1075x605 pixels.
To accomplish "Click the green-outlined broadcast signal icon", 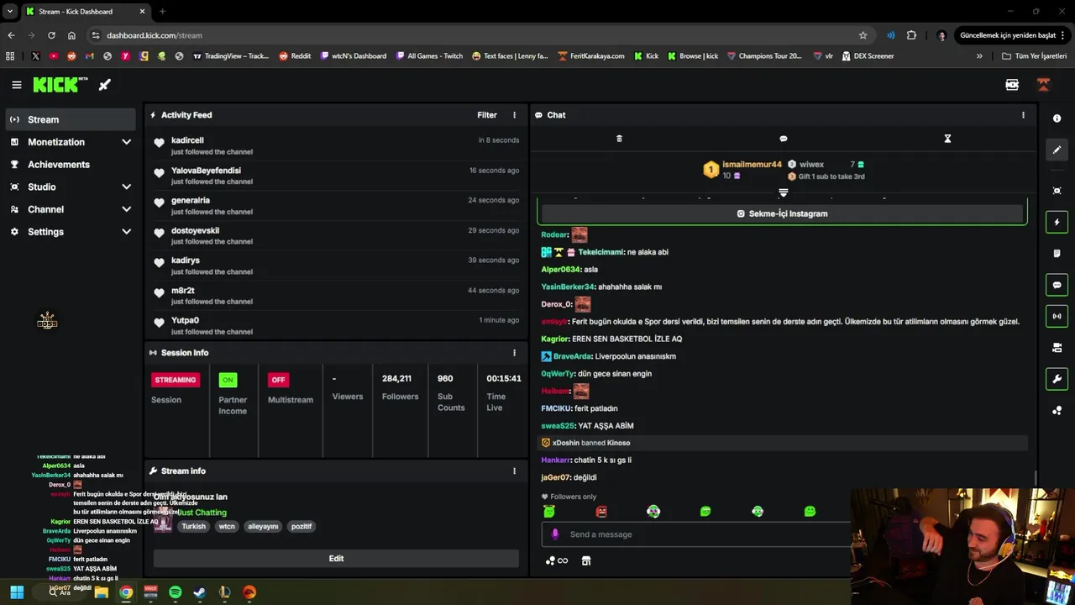I will (1057, 316).
